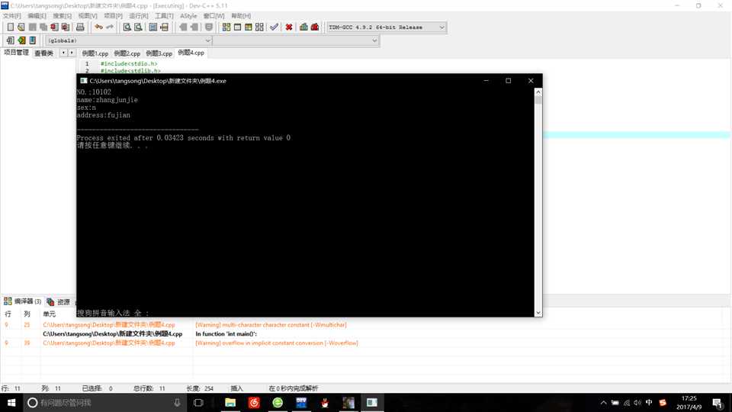
Task: Click the New file toolbar icon
Action: tap(10, 27)
